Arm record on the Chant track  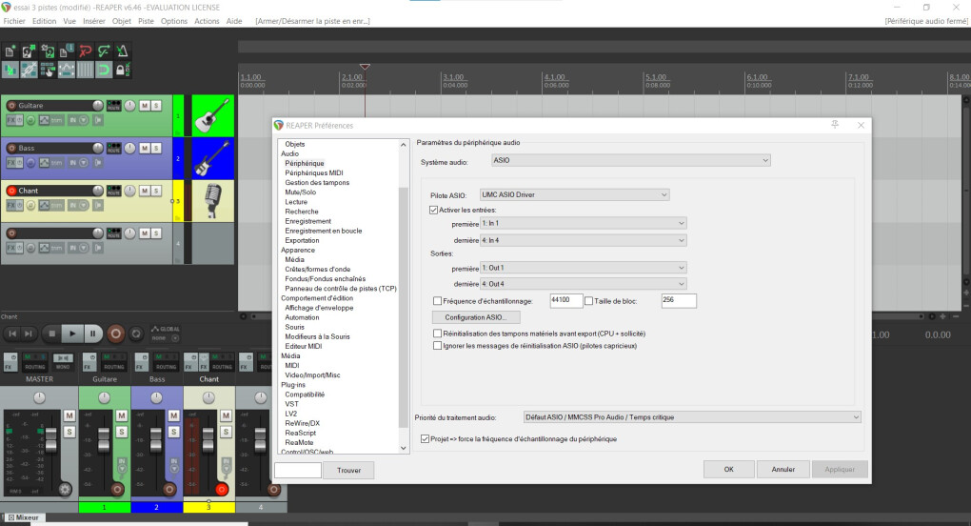[x=11, y=191]
